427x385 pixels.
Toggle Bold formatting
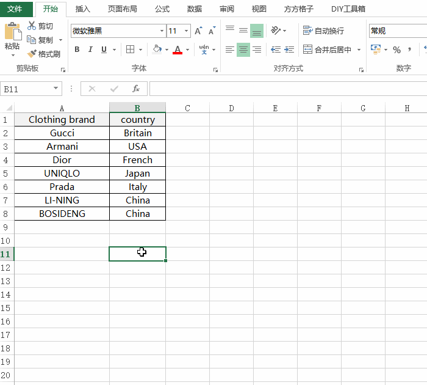point(77,50)
